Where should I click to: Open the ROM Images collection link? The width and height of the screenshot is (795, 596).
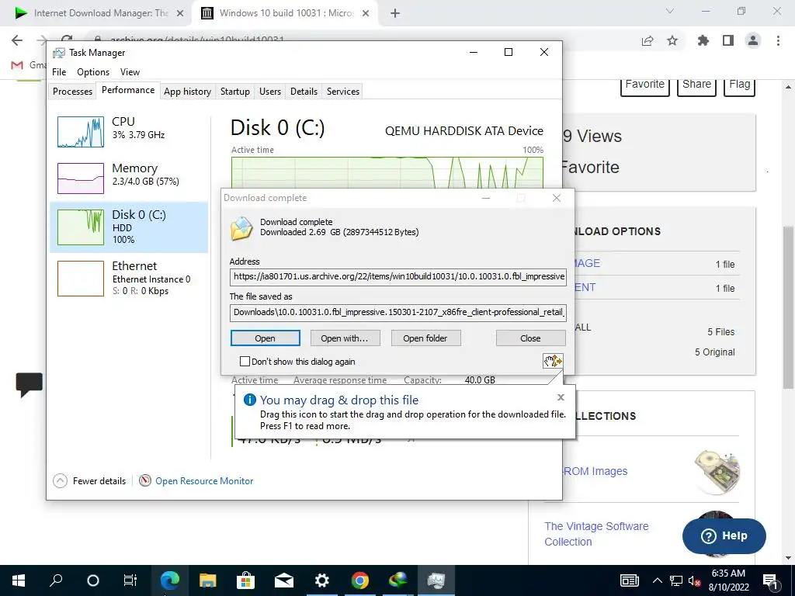click(x=595, y=471)
